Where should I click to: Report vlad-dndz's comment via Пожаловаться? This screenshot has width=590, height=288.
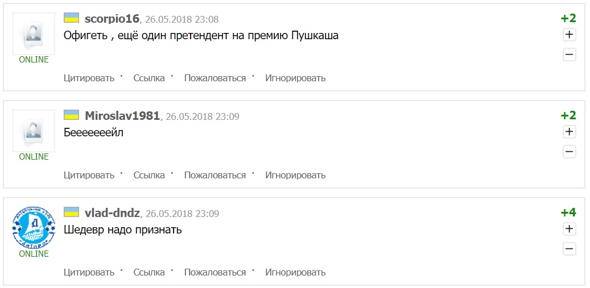coord(215,272)
